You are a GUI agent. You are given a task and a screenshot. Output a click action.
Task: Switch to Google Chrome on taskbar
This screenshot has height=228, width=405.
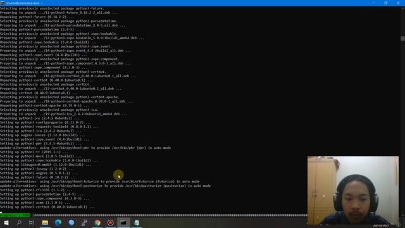[97, 222]
